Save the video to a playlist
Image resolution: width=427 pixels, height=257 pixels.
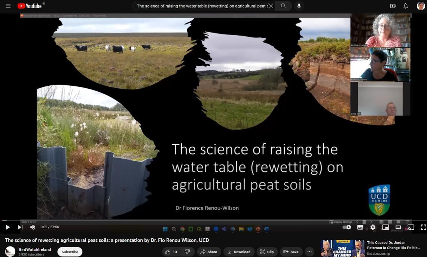tap(291, 252)
